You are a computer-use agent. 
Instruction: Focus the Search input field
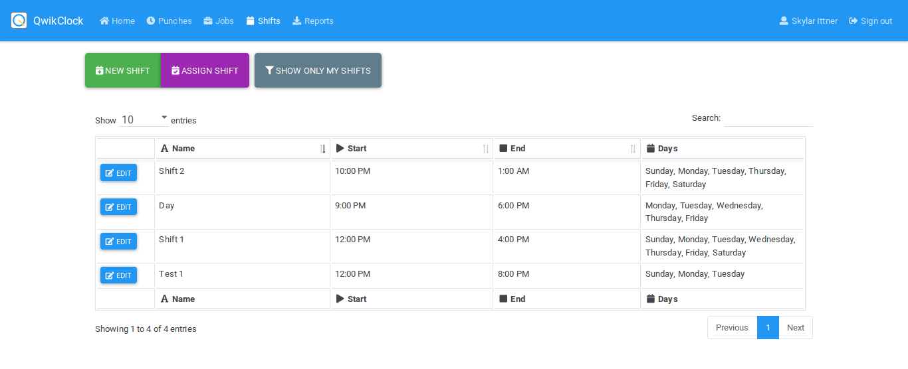[768, 118]
